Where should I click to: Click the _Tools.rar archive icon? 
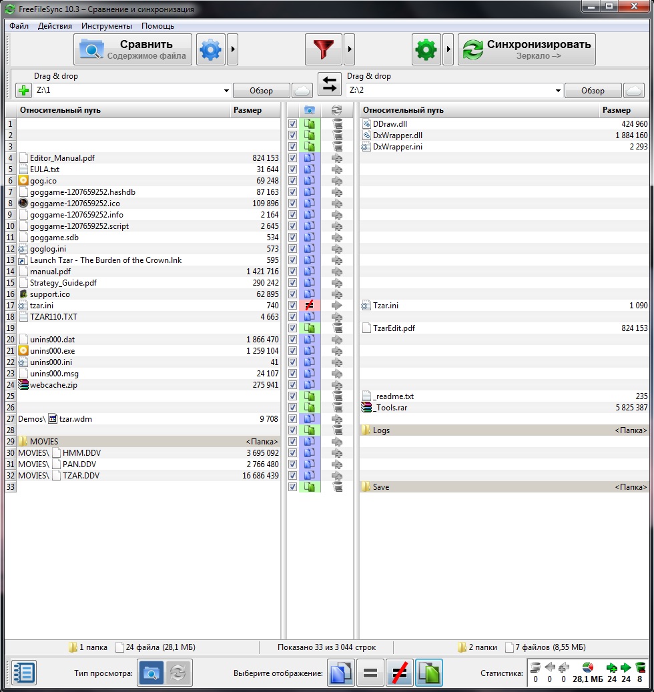(x=366, y=407)
